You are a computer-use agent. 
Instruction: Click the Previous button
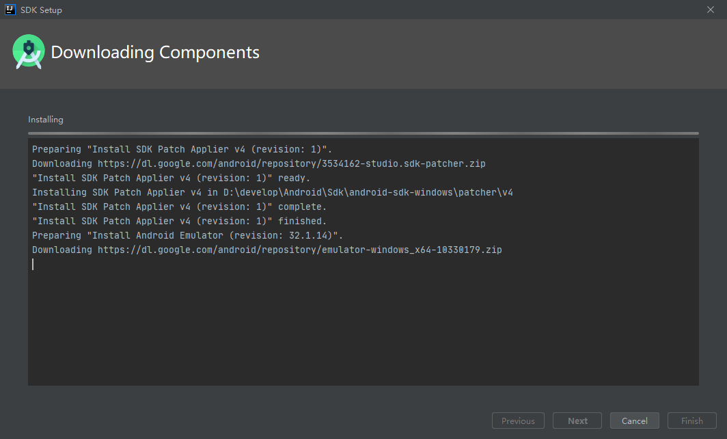(x=518, y=421)
